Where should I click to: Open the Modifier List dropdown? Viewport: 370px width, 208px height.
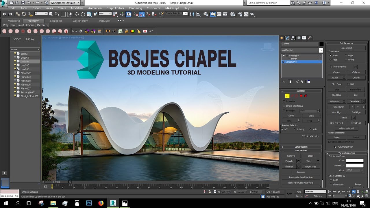[302, 50]
